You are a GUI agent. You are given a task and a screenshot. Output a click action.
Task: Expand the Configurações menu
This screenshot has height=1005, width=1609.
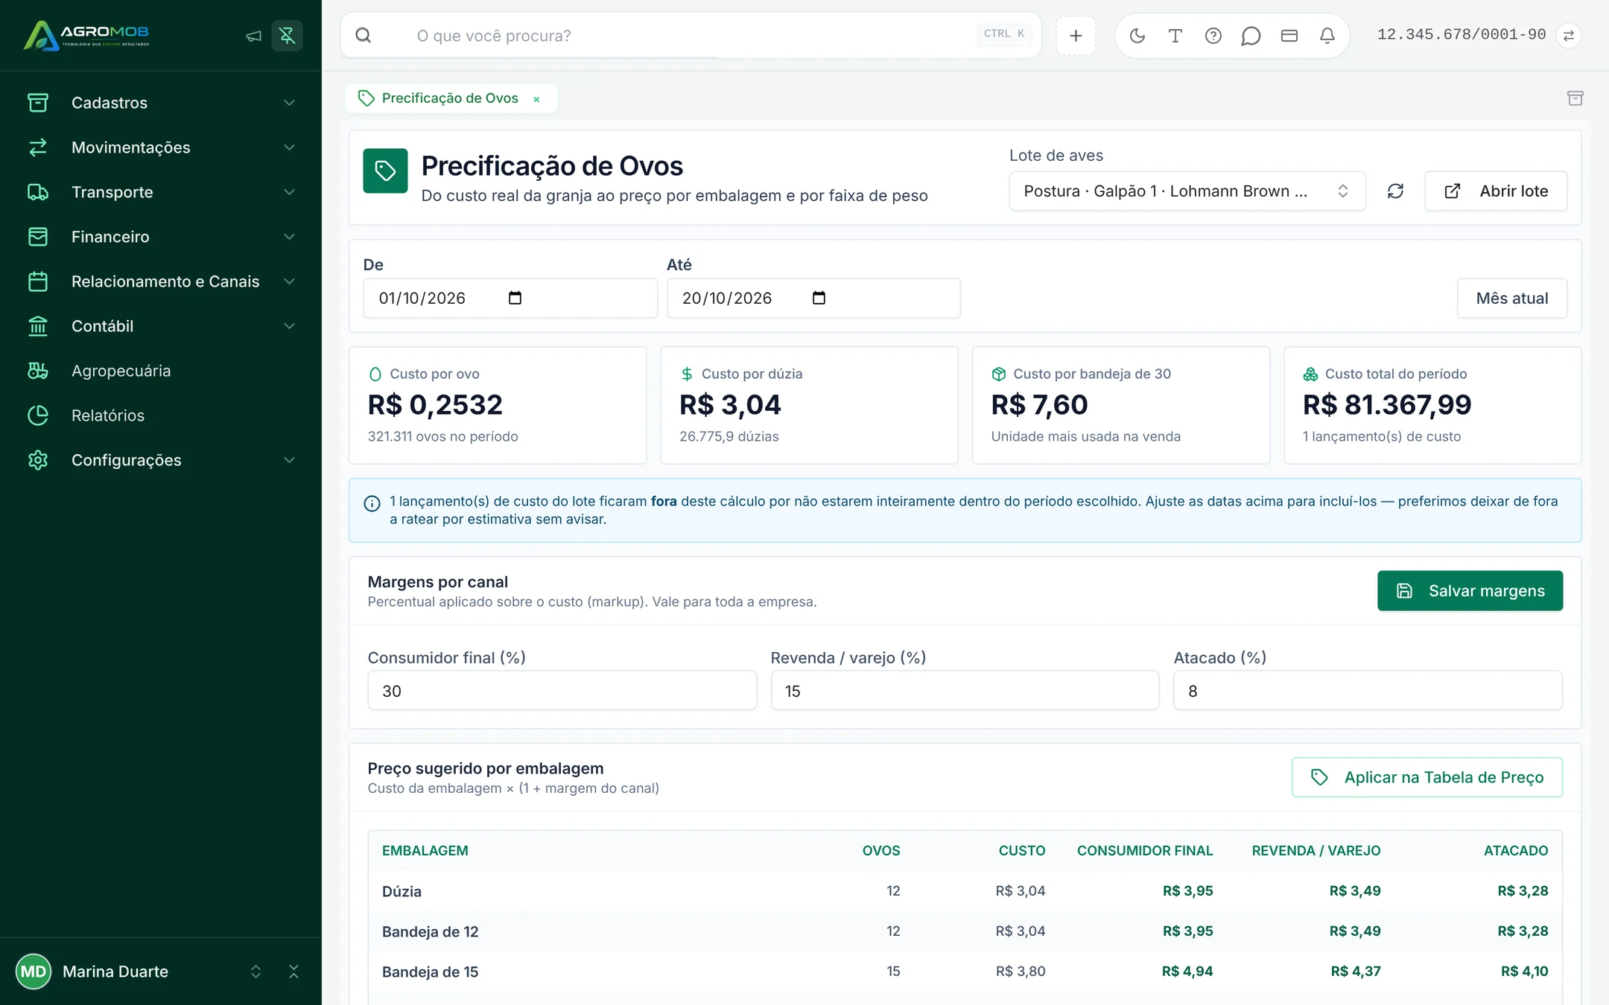click(x=161, y=460)
